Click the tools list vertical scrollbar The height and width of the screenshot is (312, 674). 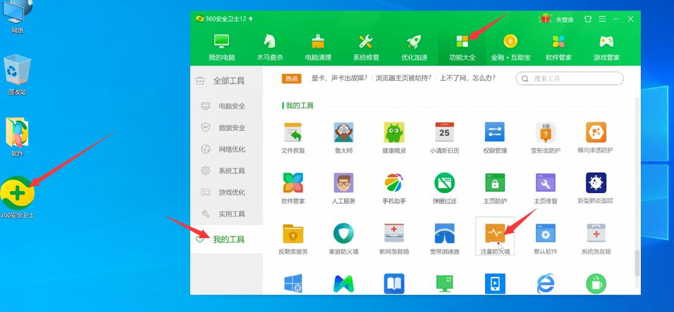click(x=637, y=263)
